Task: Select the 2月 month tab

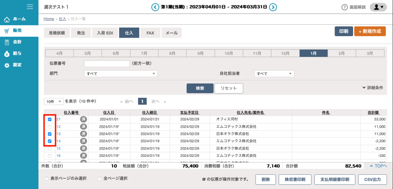Action: point(342,53)
